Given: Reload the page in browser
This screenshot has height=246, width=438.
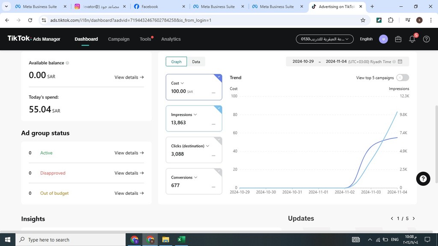Looking at the screenshot, I should pyautogui.click(x=30, y=20).
